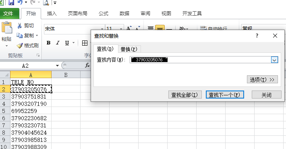Open the 公式 ribbon tab
This screenshot has height=149, width=286.
[x=104, y=13]
